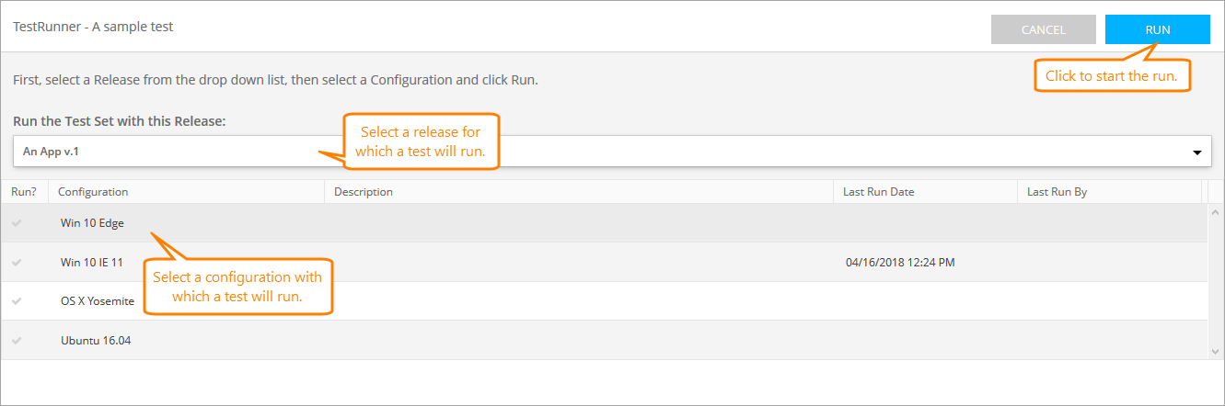Viewport: 1225px width, 406px height.
Task: Sort by the Description column header
Action: pyautogui.click(x=364, y=192)
